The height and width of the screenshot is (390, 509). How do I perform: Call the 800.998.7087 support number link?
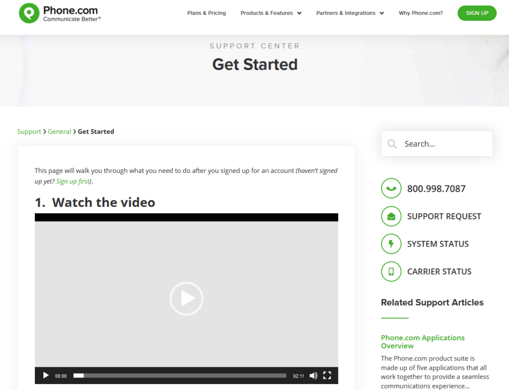pyautogui.click(x=436, y=188)
